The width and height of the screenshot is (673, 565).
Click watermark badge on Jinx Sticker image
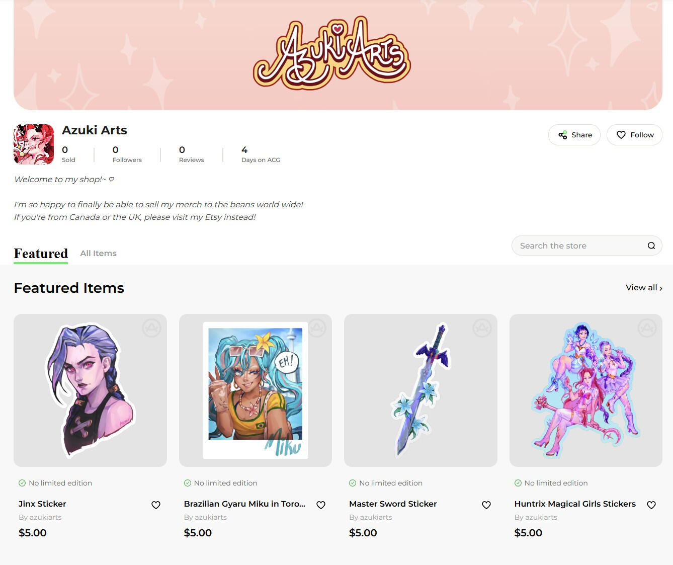pos(151,328)
